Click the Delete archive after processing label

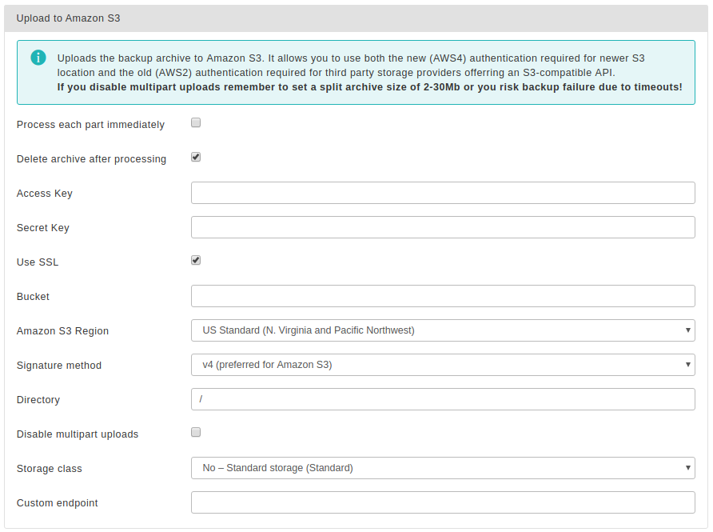click(x=91, y=159)
